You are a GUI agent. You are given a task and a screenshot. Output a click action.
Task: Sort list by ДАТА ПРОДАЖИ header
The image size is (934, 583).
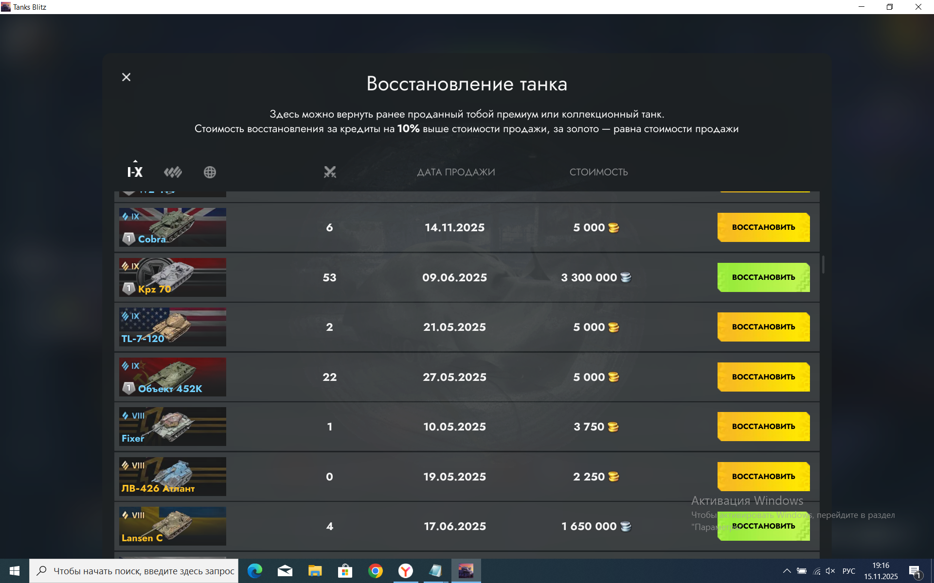coord(456,172)
